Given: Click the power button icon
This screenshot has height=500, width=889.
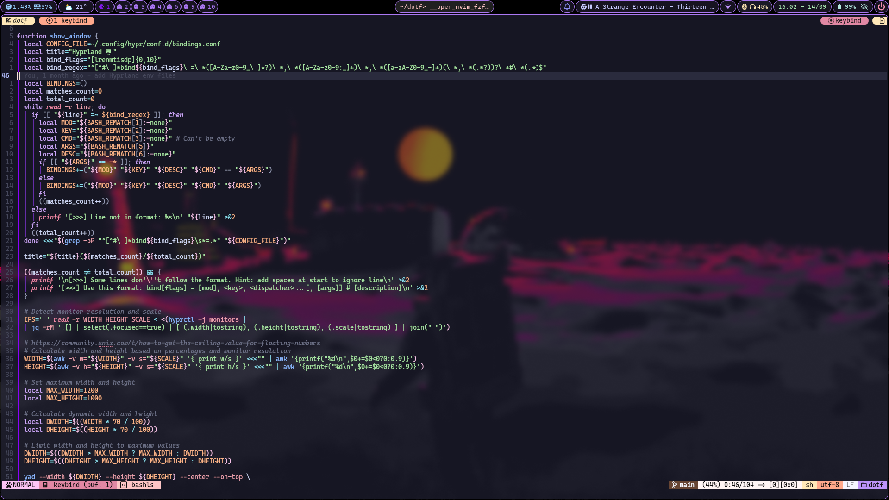Looking at the screenshot, I should 881,7.
